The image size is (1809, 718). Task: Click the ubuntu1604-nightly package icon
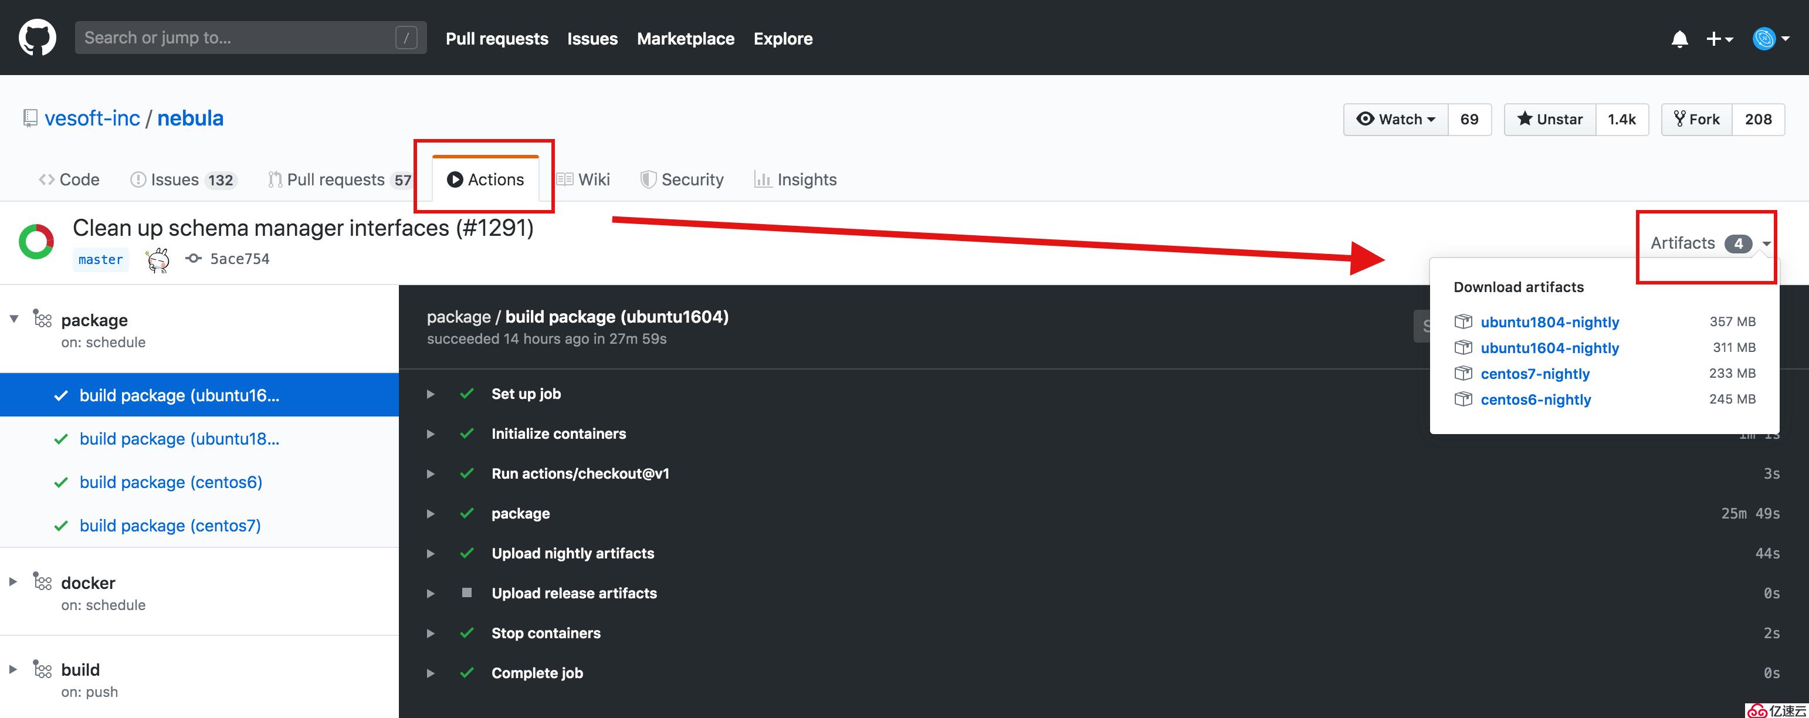coord(1463,347)
